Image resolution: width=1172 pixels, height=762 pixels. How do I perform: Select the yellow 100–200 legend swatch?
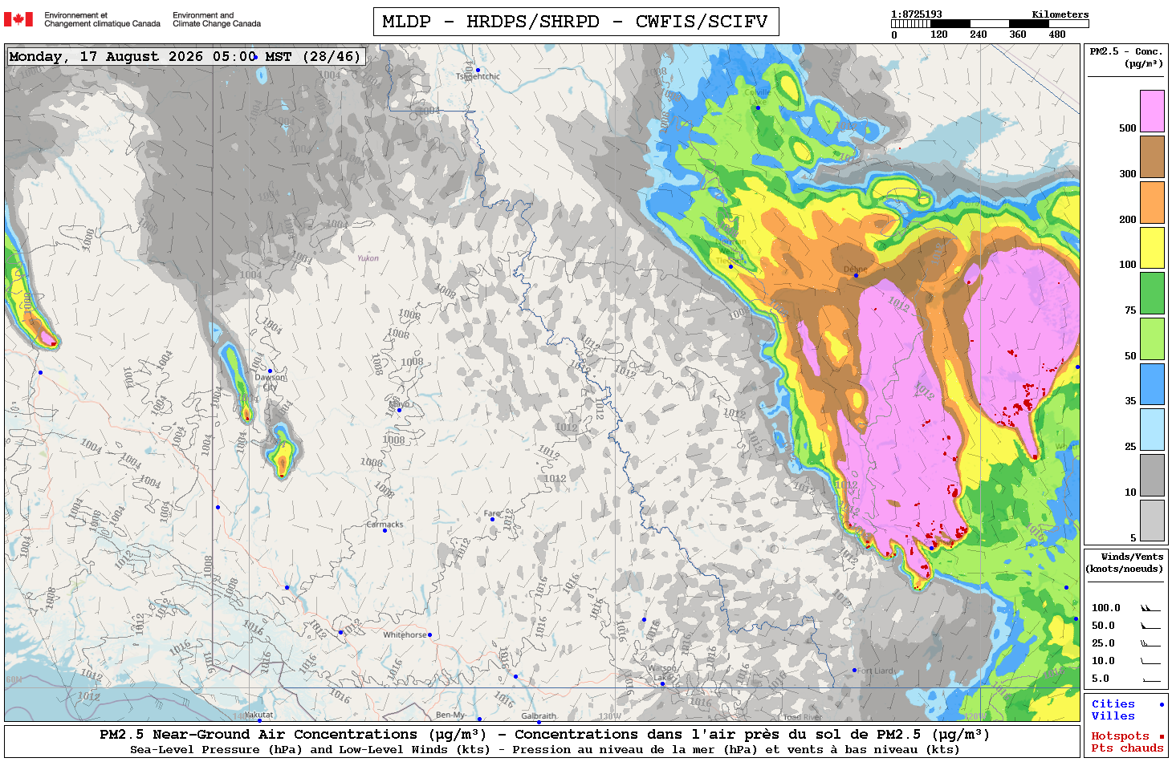tap(1152, 248)
